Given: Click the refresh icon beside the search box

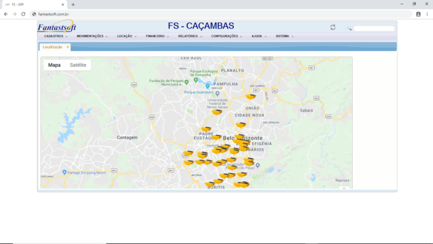Looking at the screenshot, I should tap(333, 27).
